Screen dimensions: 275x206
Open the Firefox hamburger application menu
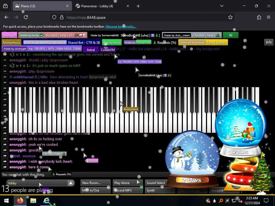(269, 17)
